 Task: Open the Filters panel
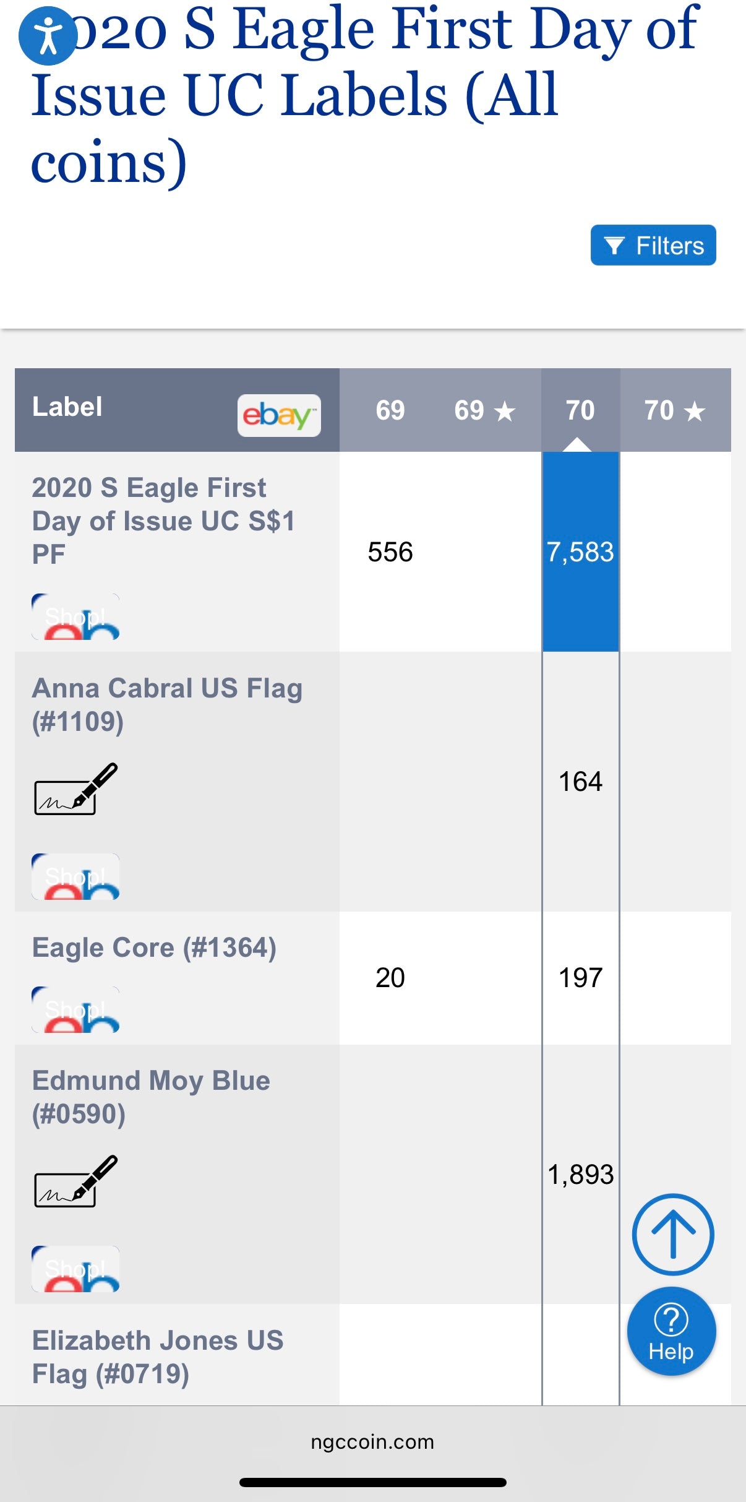point(653,246)
